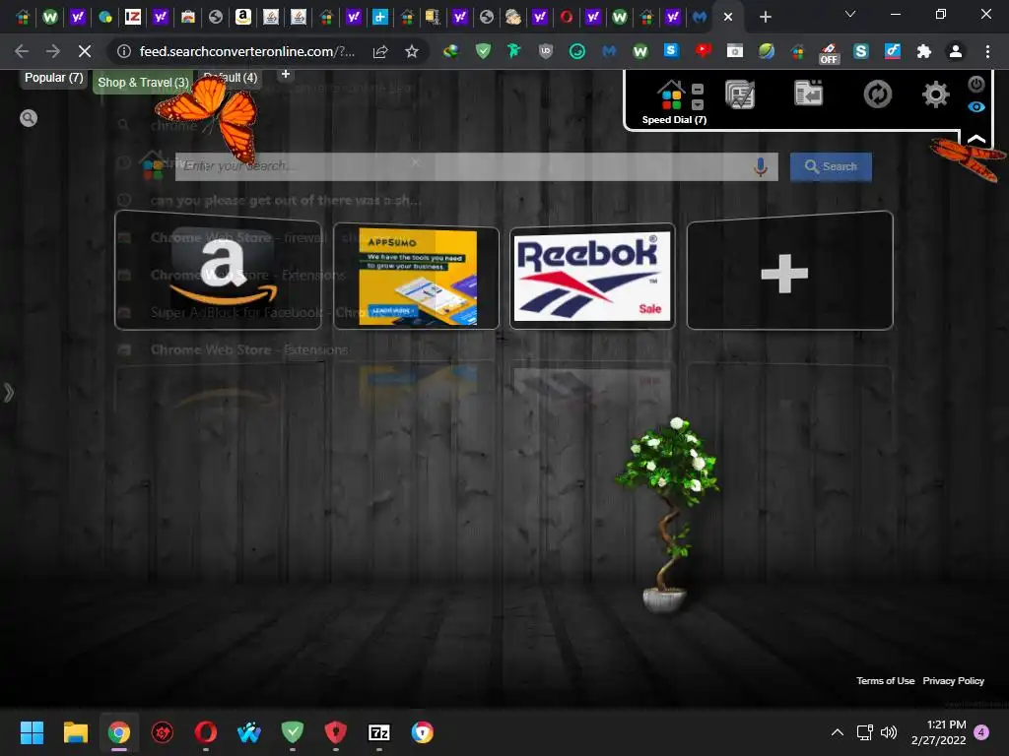The height and width of the screenshot is (756, 1009).
Task: Open the Amazon speed dial tile
Action: 218,270
